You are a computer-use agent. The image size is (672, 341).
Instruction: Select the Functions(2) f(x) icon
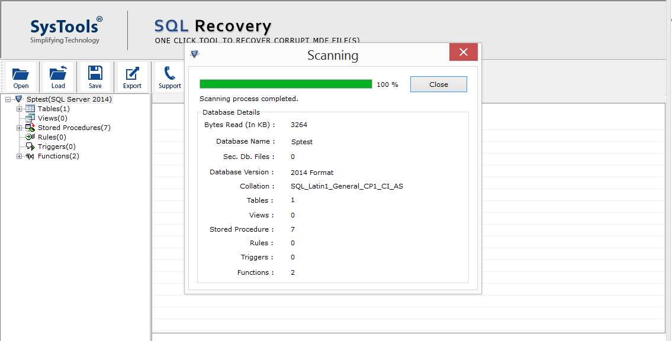(x=30, y=156)
